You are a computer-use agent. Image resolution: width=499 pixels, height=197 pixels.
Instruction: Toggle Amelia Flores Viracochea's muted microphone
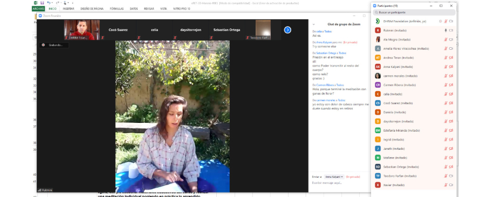[x=445, y=49]
